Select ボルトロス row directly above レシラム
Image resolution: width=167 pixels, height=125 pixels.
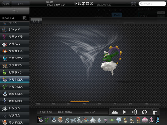coord(15,101)
